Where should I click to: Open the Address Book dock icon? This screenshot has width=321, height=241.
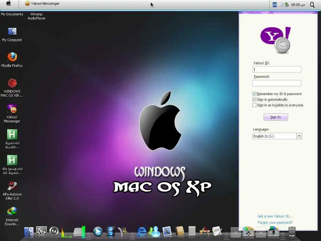pos(180,232)
